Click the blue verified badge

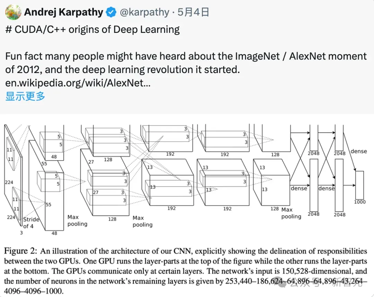click(x=111, y=12)
